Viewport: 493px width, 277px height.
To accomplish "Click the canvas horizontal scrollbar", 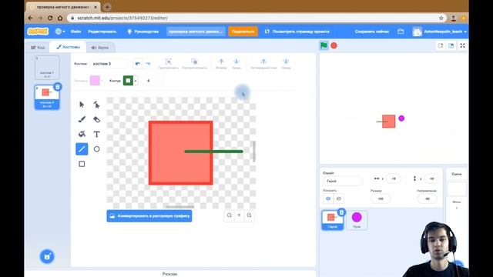I will [x=179, y=207].
